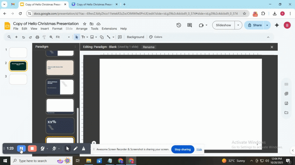
Task: Select the xx% layout thumbnail
Action: [60, 125]
